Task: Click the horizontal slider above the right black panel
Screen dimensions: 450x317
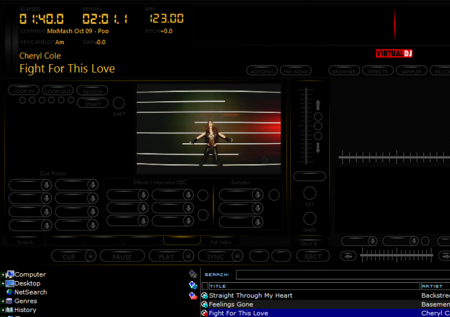Action: point(394,157)
